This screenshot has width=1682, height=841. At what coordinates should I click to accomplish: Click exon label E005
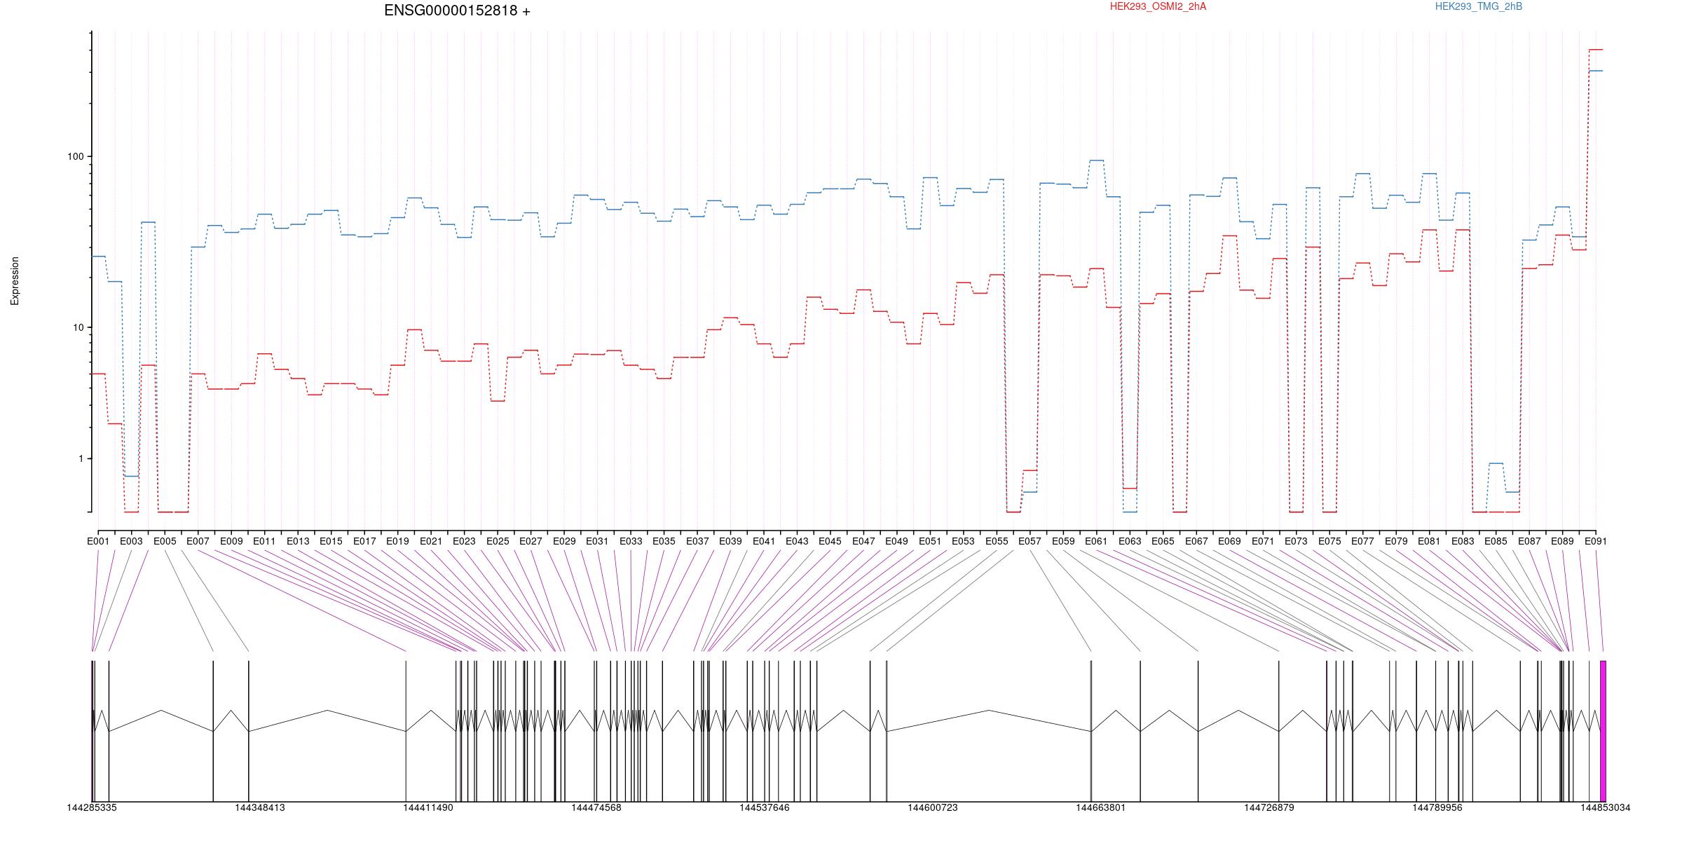coord(165,541)
